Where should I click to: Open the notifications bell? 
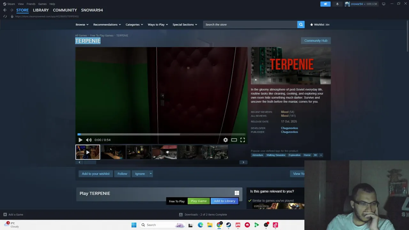(x=337, y=4)
